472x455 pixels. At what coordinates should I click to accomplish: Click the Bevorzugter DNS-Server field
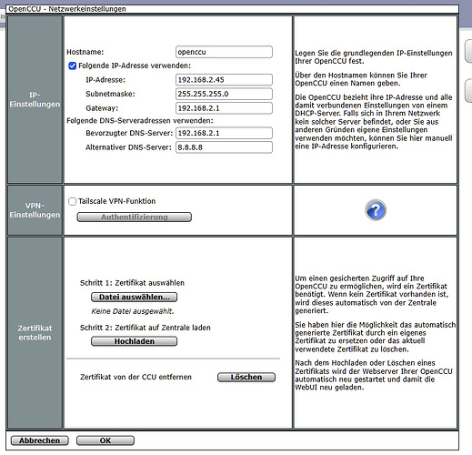coord(224,133)
